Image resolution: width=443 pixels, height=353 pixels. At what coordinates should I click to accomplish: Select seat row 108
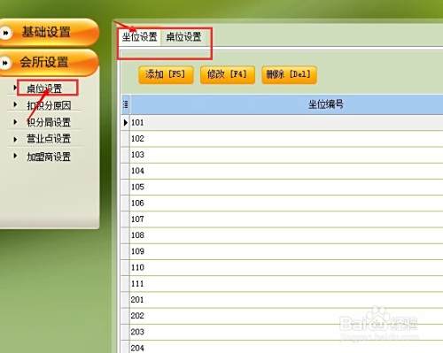click(x=282, y=235)
